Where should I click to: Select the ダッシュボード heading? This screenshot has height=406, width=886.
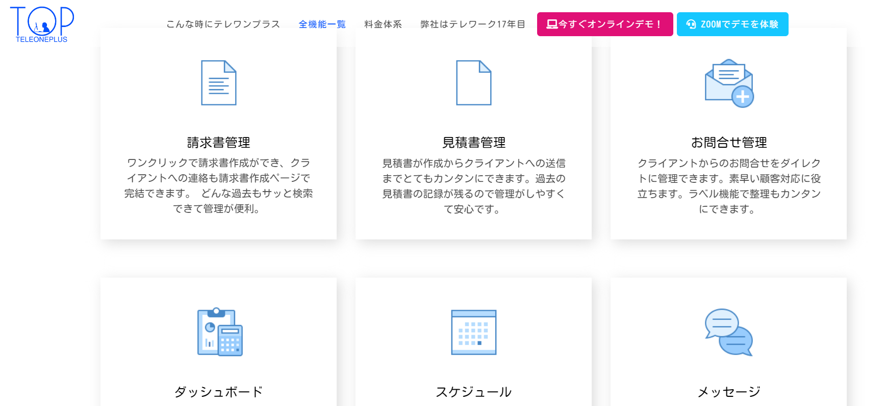218,392
